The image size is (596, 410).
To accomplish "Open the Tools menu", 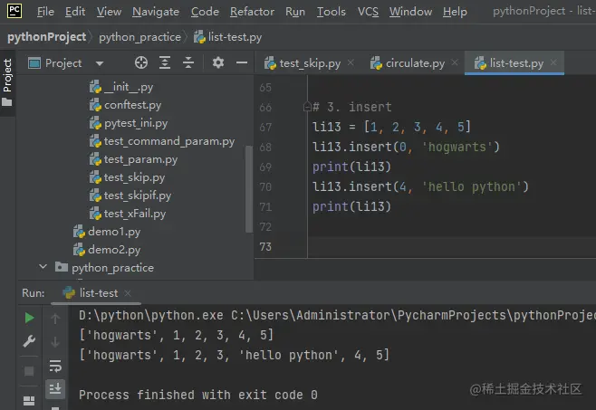I will [332, 12].
